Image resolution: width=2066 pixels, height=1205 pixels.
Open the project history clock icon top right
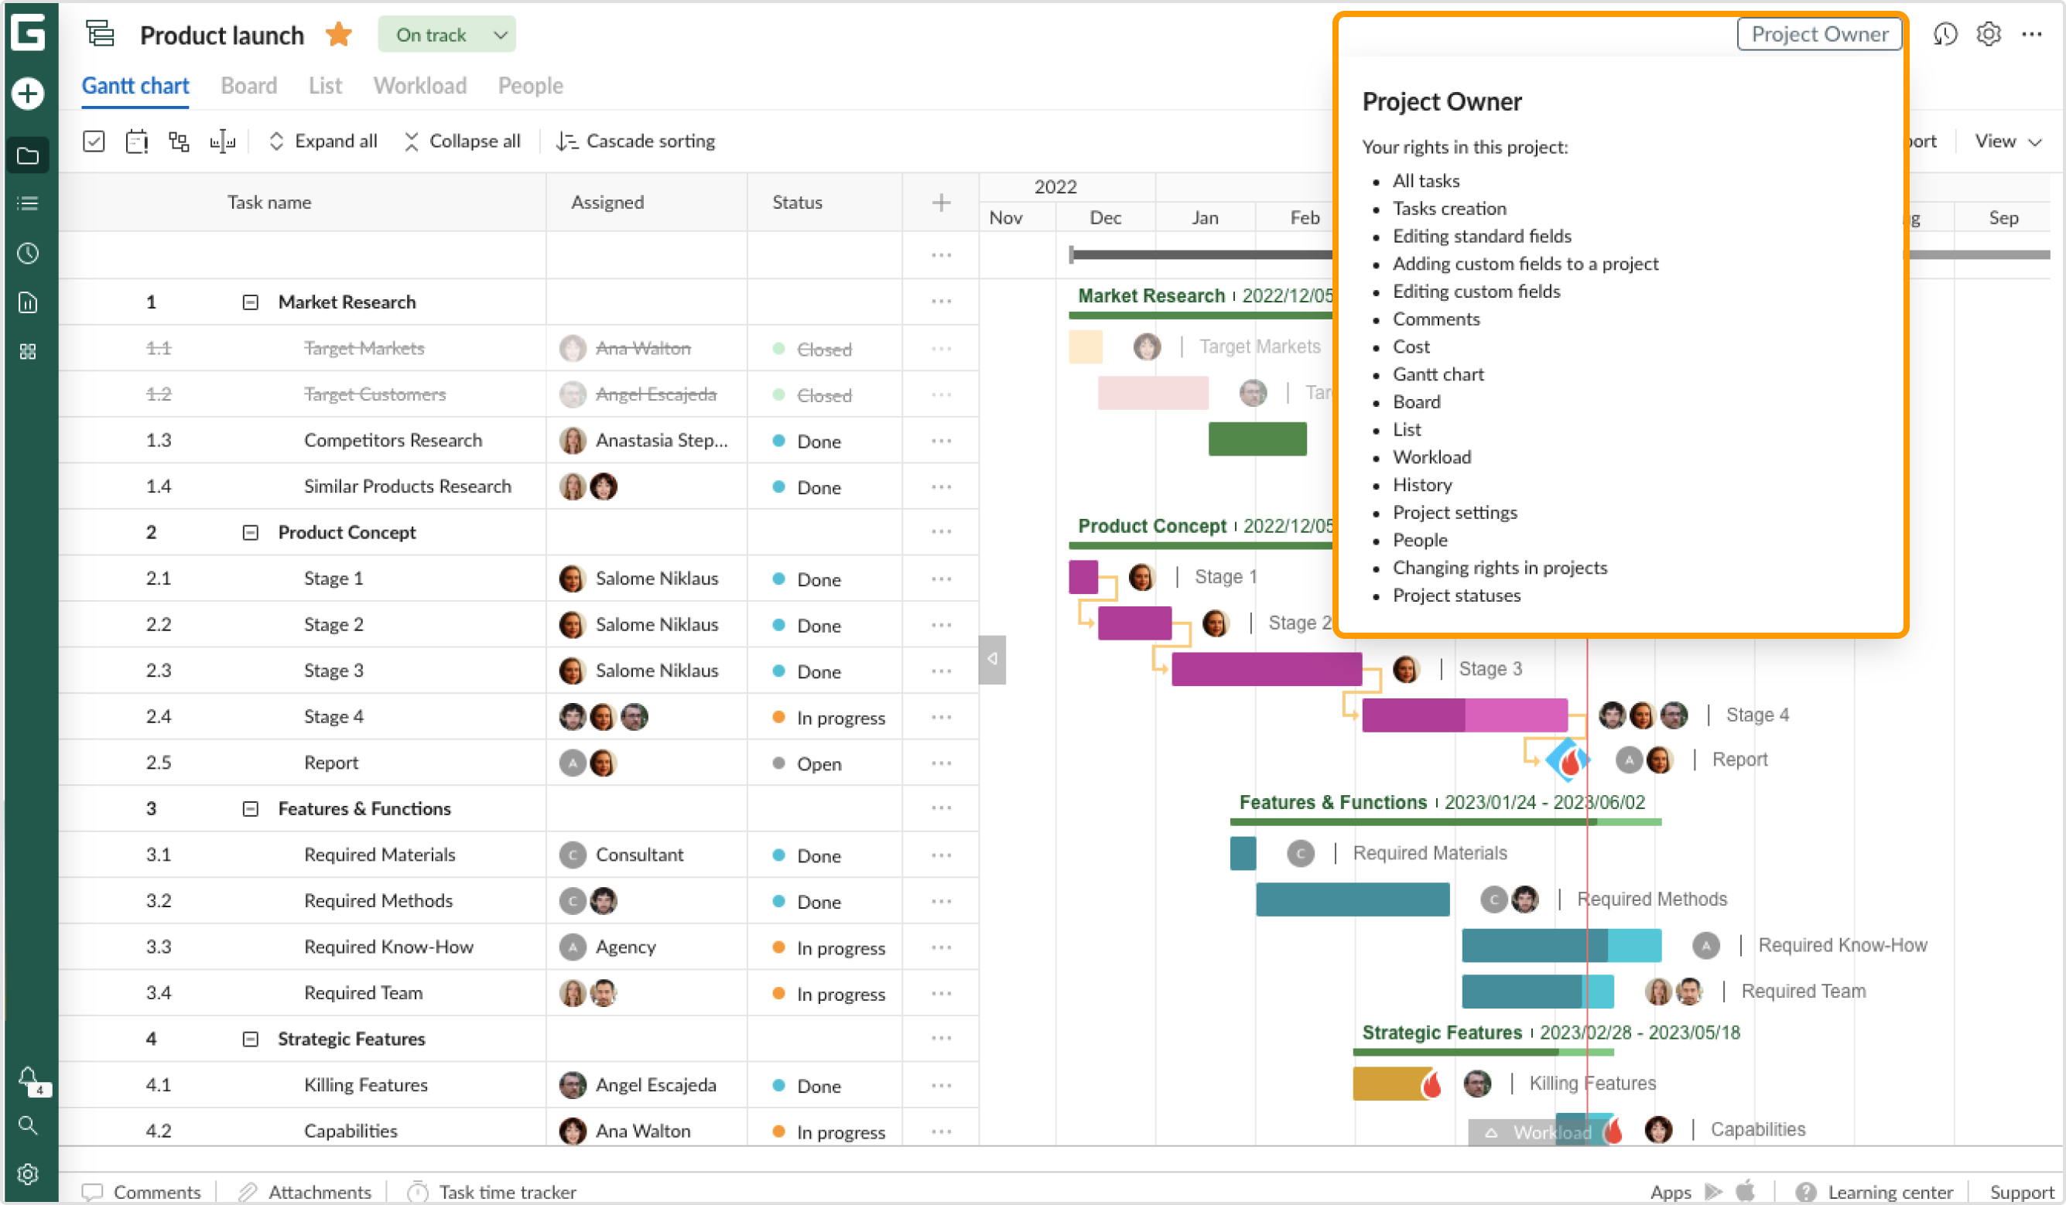click(x=1945, y=33)
